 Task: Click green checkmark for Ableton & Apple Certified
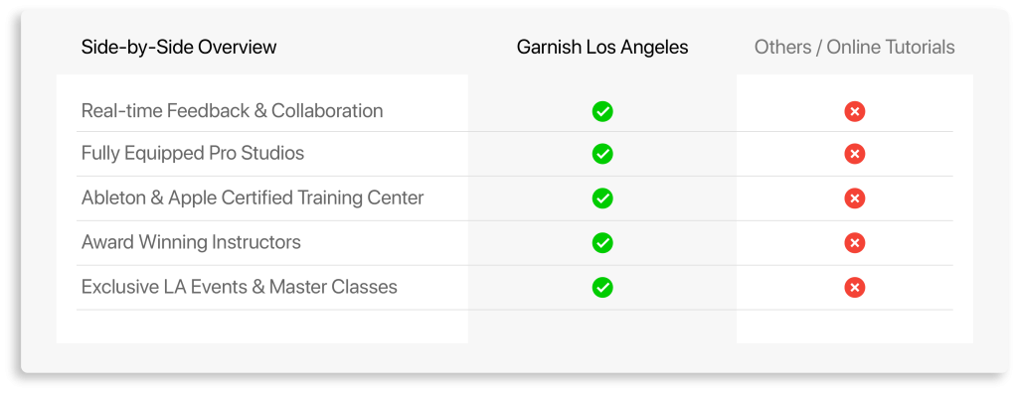602,198
